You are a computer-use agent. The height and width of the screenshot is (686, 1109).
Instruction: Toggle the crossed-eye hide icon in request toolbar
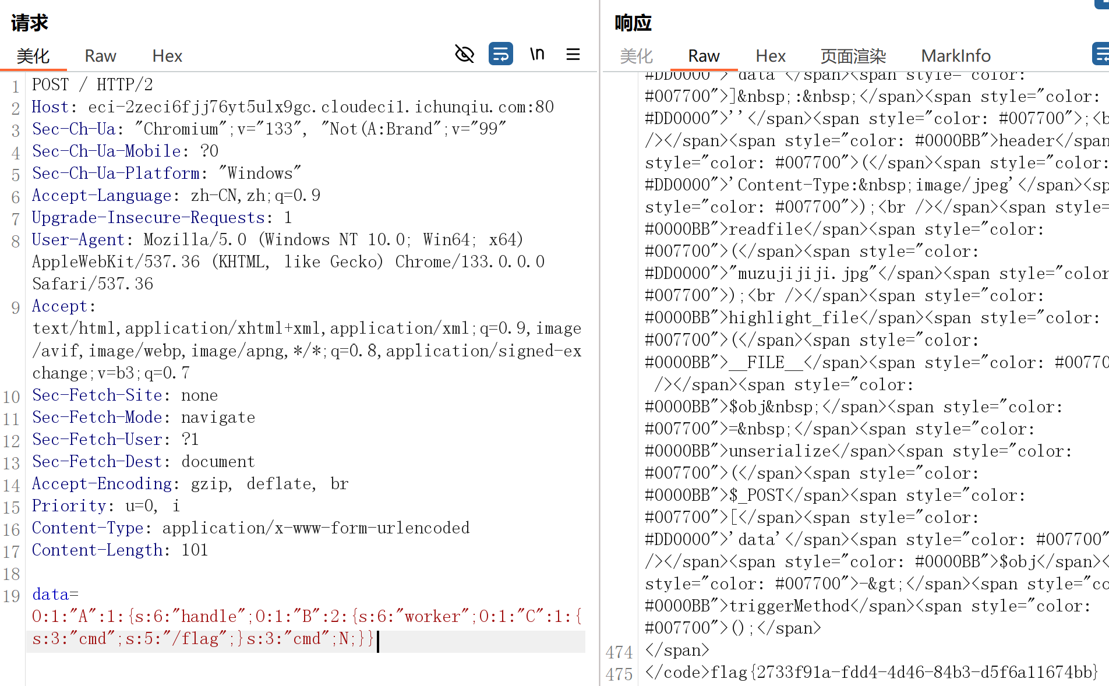[464, 54]
